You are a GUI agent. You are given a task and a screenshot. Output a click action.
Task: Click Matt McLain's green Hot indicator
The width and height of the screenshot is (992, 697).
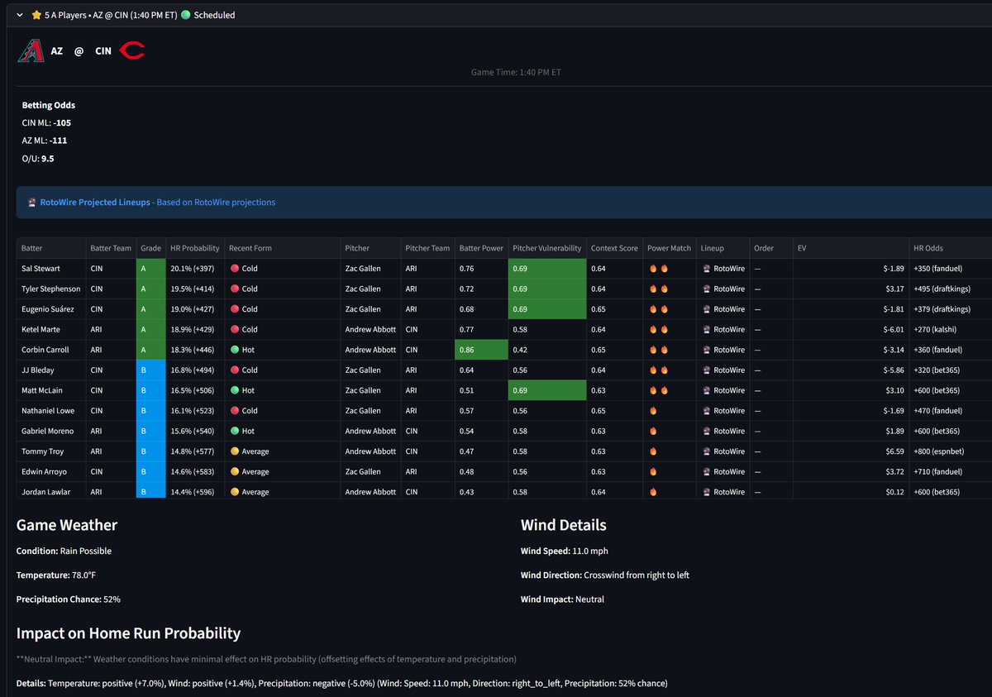[235, 390]
